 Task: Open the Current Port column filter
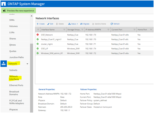135,30
